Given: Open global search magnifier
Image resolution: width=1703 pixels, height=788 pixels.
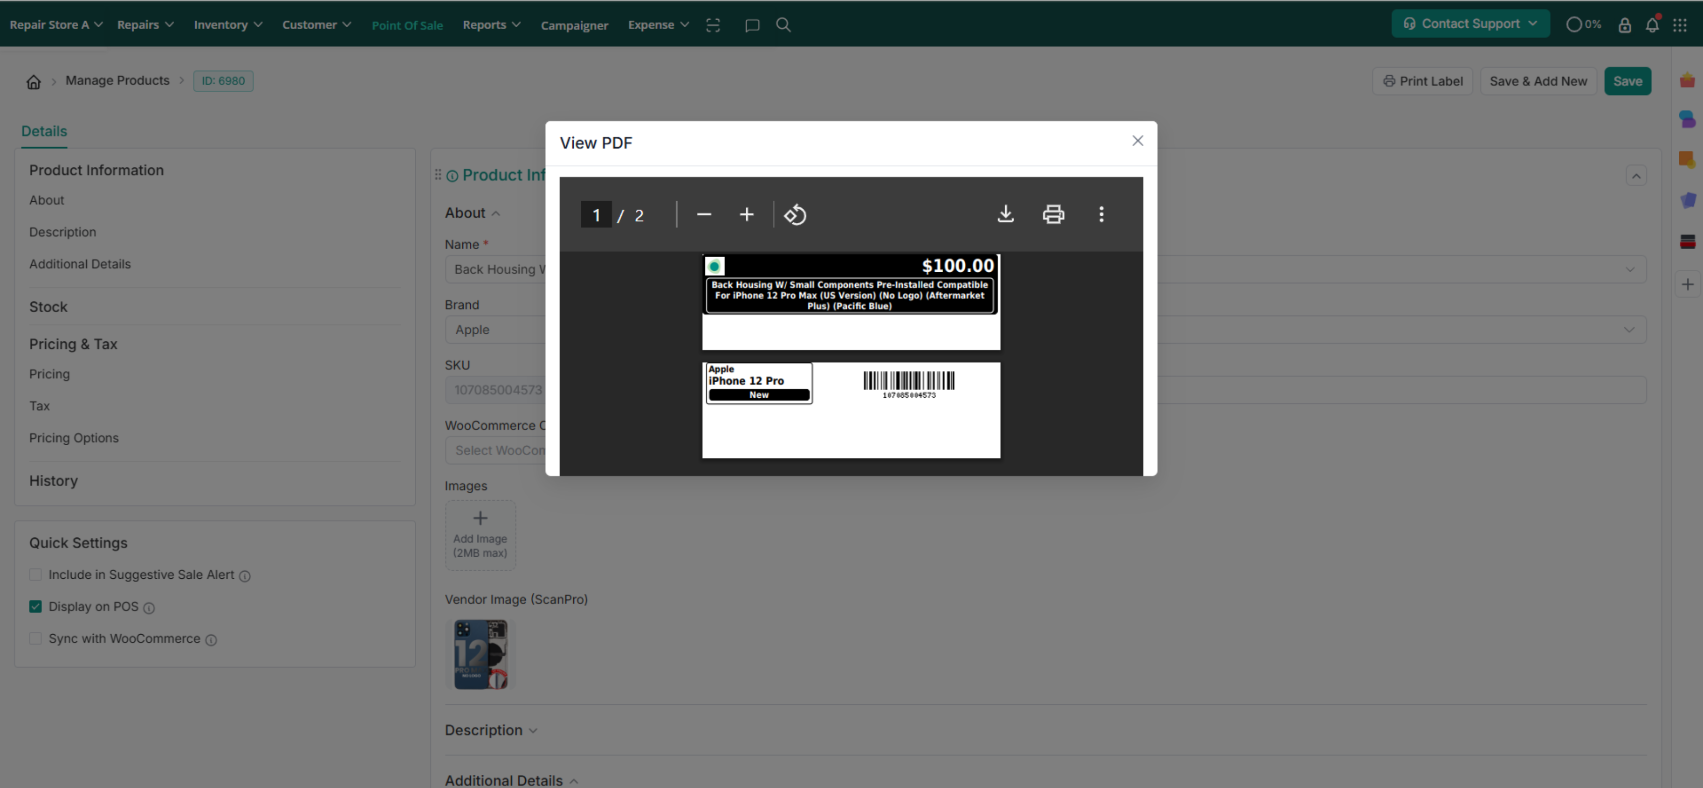Looking at the screenshot, I should click(x=783, y=25).
